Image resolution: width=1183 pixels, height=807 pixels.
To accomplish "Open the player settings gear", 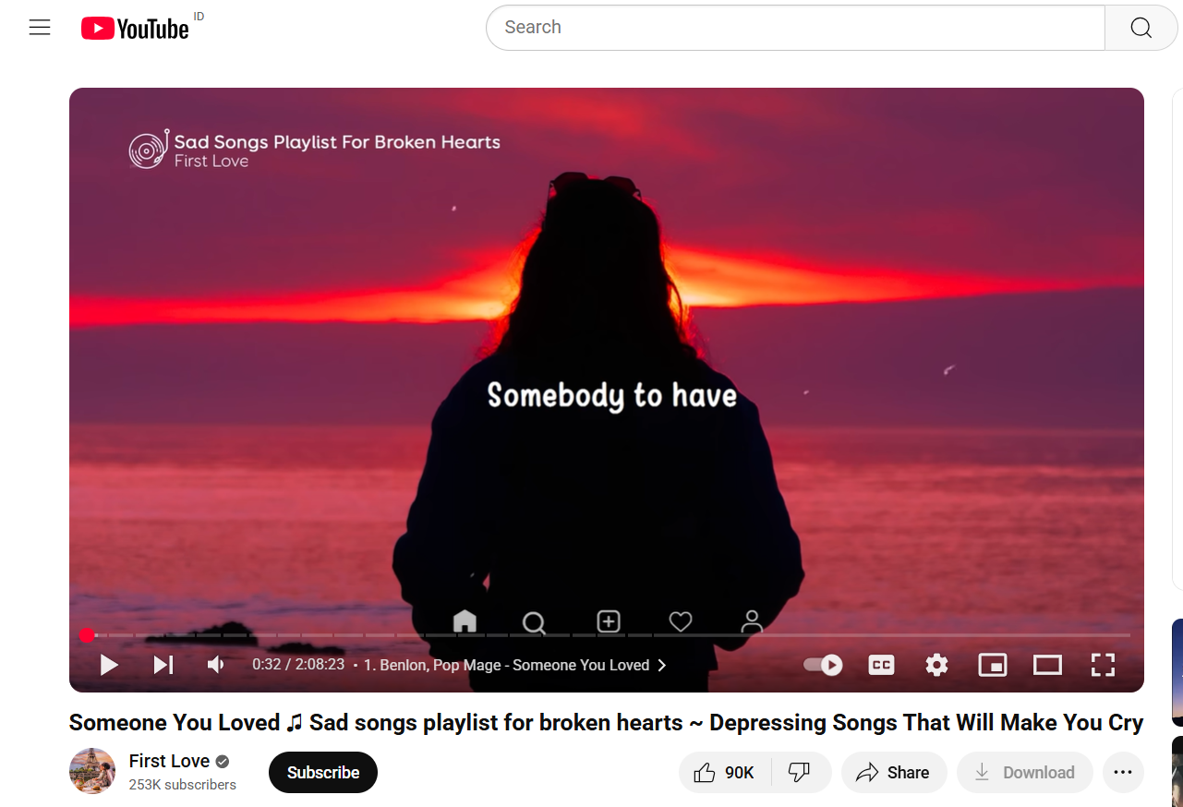I will pyautogui.click(x=936, y=665).
